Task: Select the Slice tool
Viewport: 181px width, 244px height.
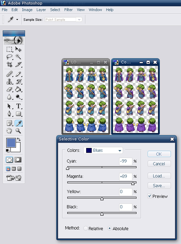Action: pos(18,64)
